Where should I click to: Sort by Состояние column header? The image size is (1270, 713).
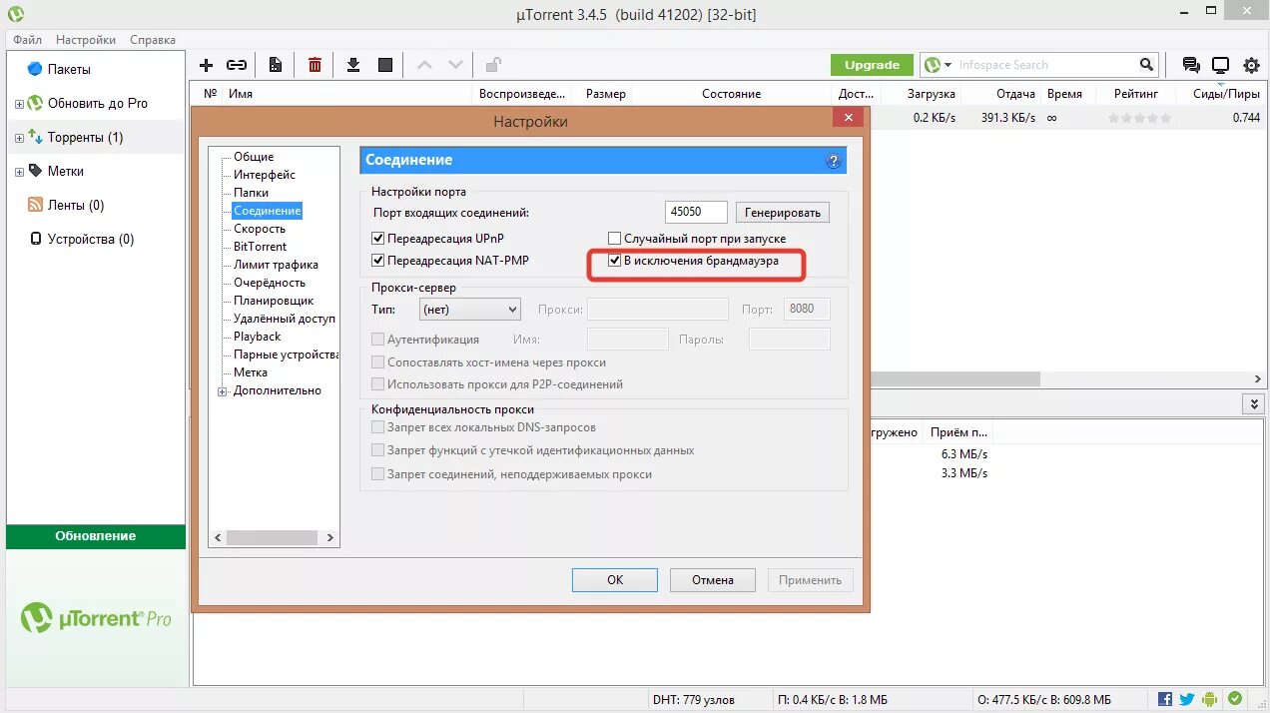[732, 94]
